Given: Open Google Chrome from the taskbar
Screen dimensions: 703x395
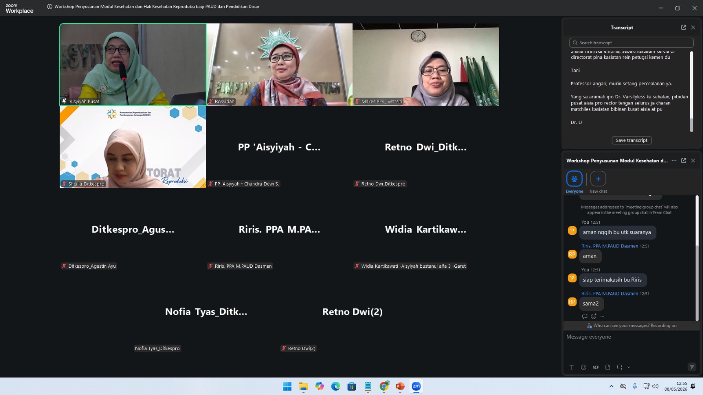Looking at the screenshot, I should pos(384,386).
